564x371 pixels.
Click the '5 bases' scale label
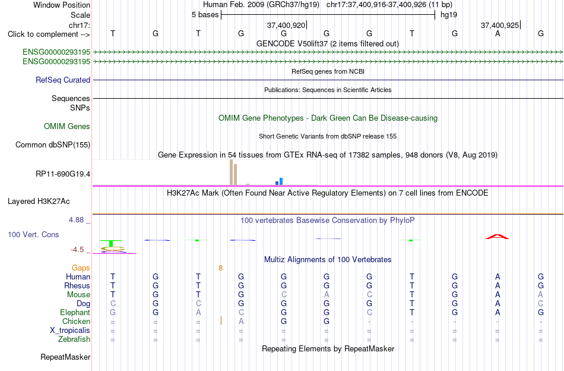(x=205, y=15)
